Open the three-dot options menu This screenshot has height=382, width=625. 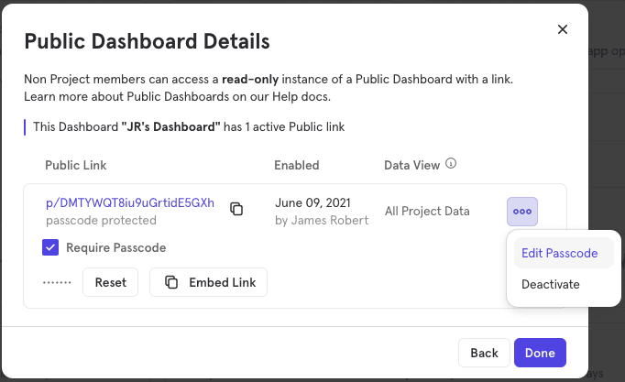(x=522, y=212)
